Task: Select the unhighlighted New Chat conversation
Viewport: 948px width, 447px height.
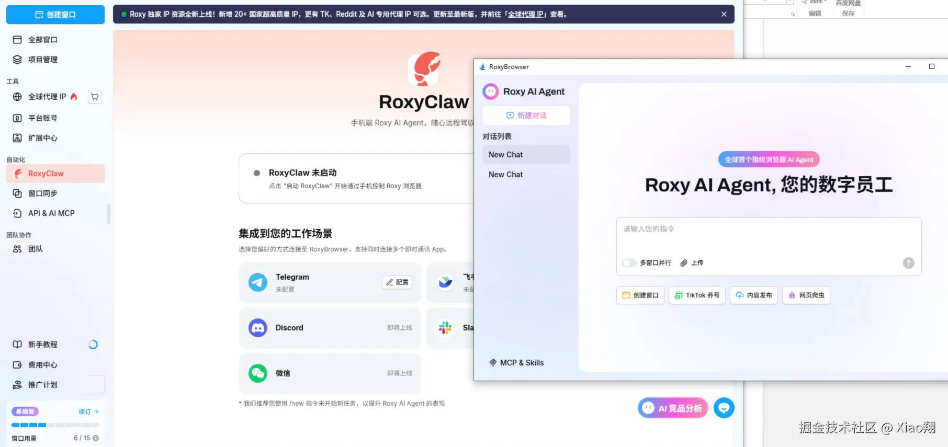Action: click(526, 175)
